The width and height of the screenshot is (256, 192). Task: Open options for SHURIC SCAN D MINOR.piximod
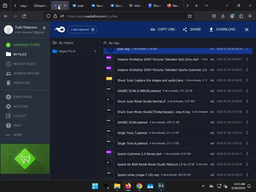tap(247, 91)
